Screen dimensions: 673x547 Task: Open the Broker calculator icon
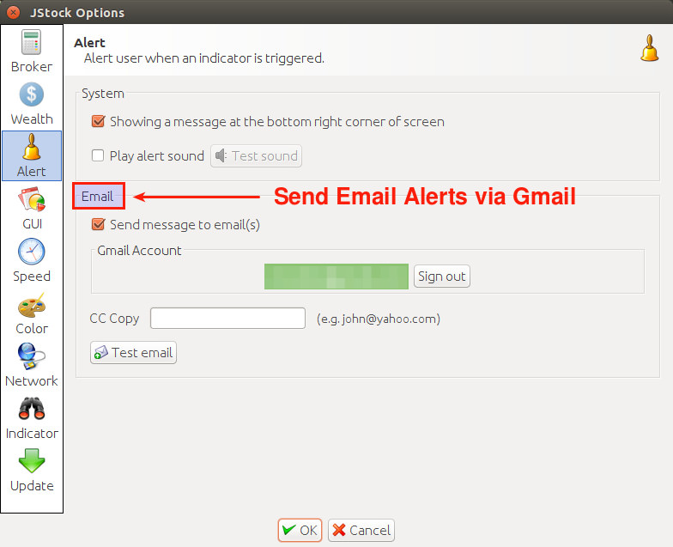coord(31,42)
